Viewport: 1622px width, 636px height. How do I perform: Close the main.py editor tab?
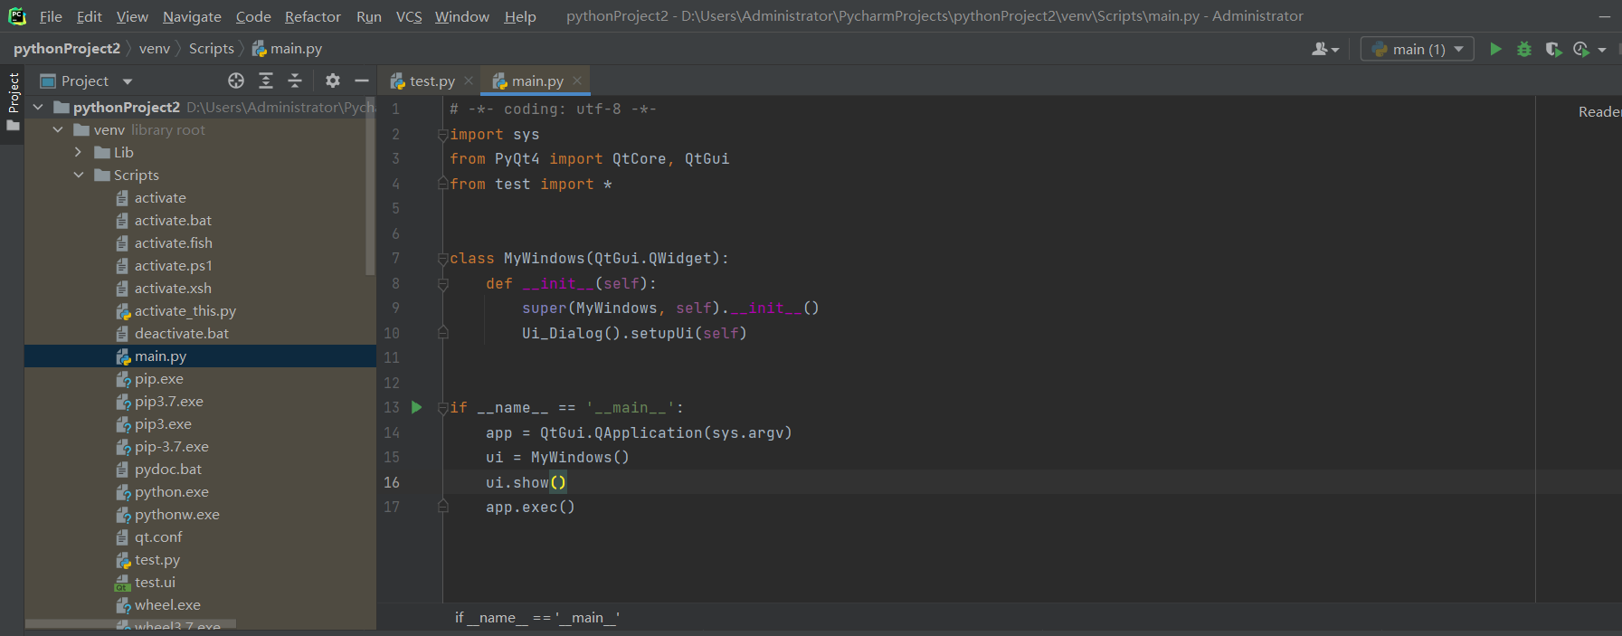click(577, 81)
